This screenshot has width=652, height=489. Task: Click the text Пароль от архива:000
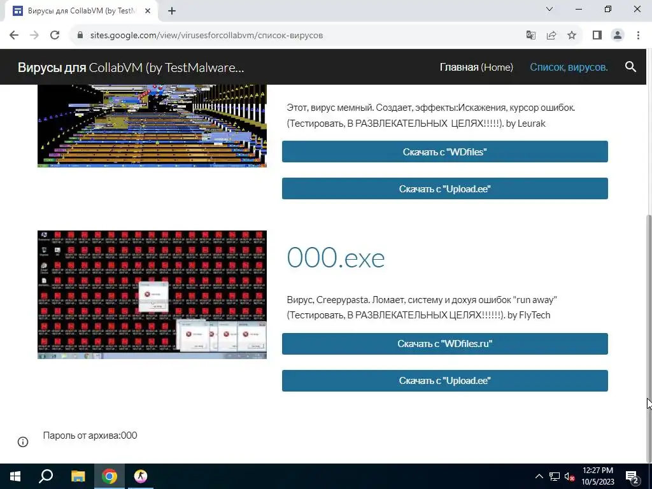[x=90, y=436]
